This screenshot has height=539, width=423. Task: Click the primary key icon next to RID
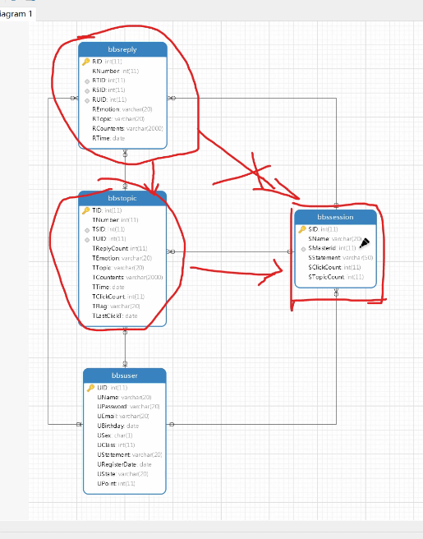86,62
